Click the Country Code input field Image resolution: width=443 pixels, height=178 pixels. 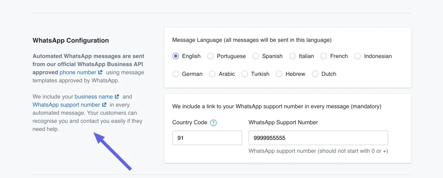click(207, 138)
